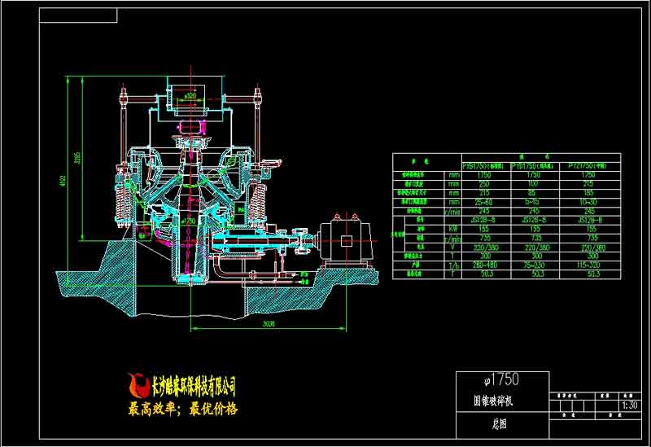Select the horizontal drive shaft assembly

pyautogui.click(x=260, y=241)
